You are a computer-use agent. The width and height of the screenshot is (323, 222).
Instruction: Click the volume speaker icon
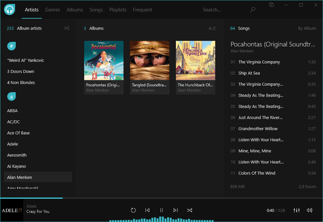point(309,210)
